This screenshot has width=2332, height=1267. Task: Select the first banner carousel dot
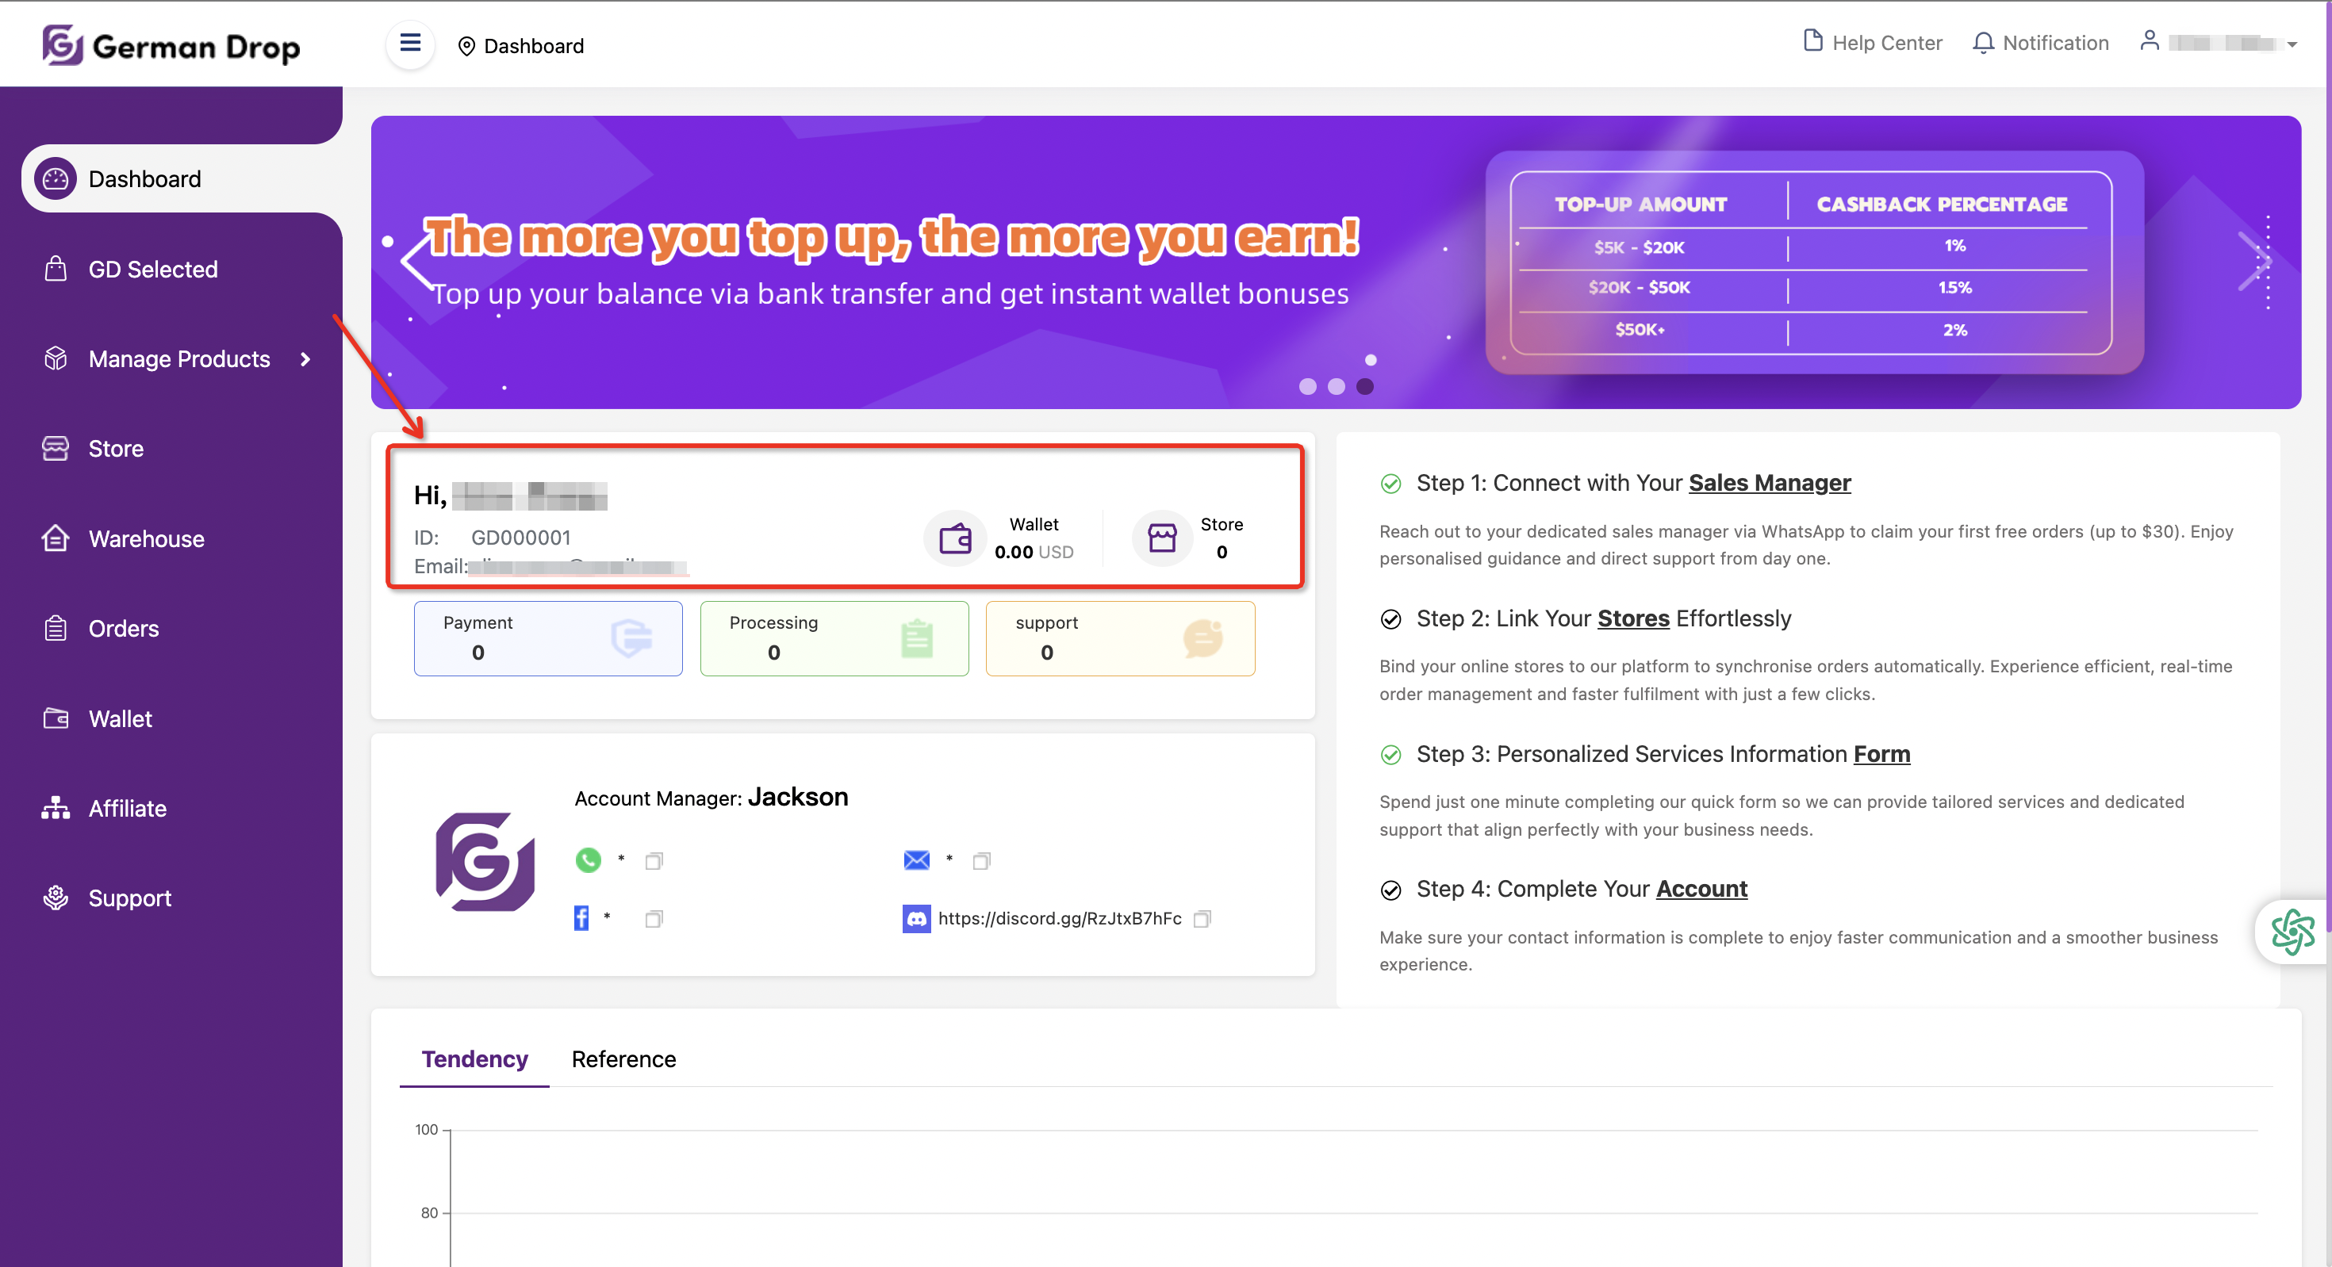tap(1307, 386)
